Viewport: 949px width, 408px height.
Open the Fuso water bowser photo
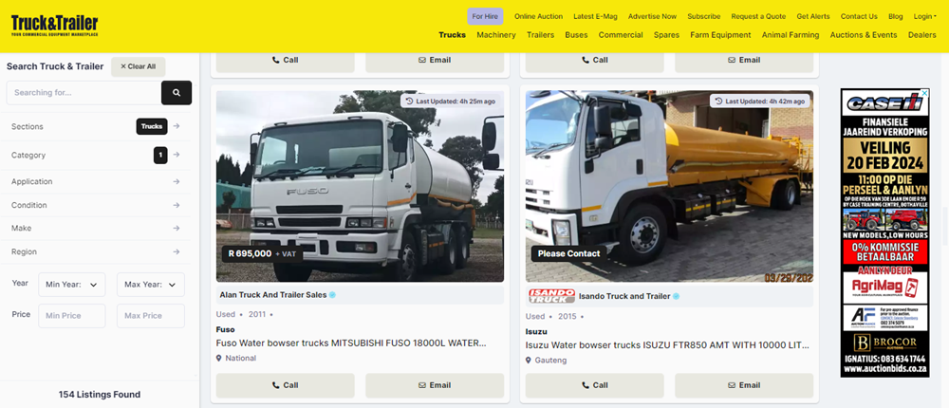360,186
